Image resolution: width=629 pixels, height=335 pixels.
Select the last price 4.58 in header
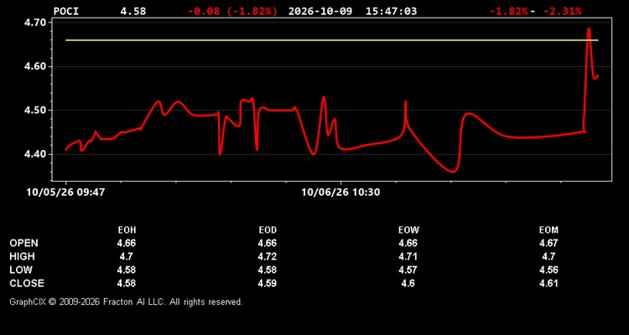coord(133,11)
